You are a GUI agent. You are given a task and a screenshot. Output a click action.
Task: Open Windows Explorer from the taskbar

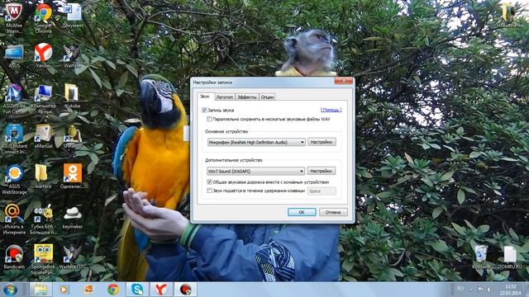(x=41, y=290)
